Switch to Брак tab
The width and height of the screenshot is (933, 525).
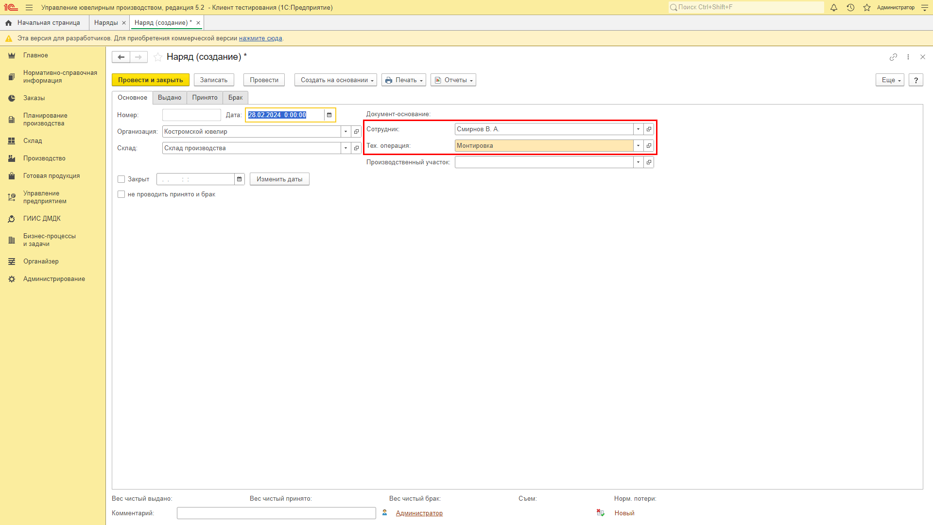point(236,98)
